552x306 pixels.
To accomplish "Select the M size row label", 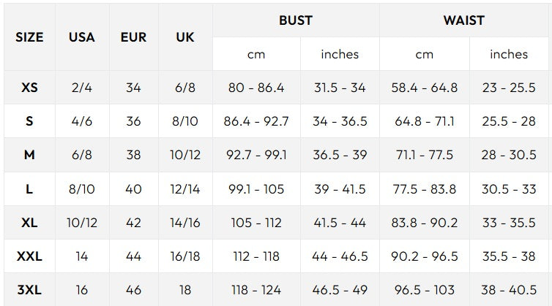I will (x=29, y=155).
